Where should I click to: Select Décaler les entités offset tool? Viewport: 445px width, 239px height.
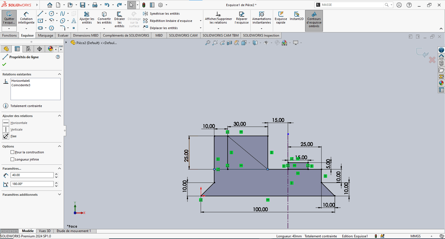click(x=119, y=18)
